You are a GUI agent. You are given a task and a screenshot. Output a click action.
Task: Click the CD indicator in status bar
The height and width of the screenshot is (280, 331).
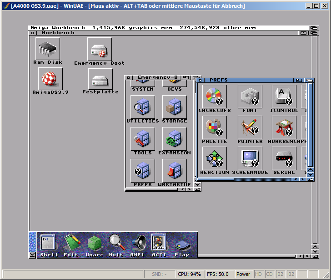pos(269,274)
